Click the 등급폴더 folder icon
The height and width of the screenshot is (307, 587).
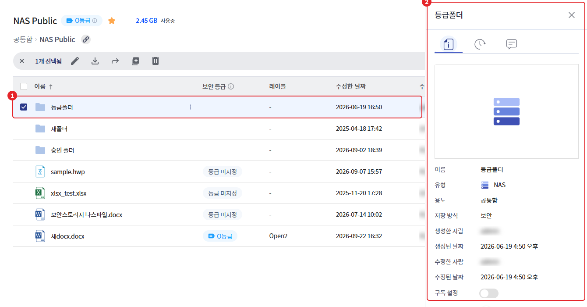40,107
